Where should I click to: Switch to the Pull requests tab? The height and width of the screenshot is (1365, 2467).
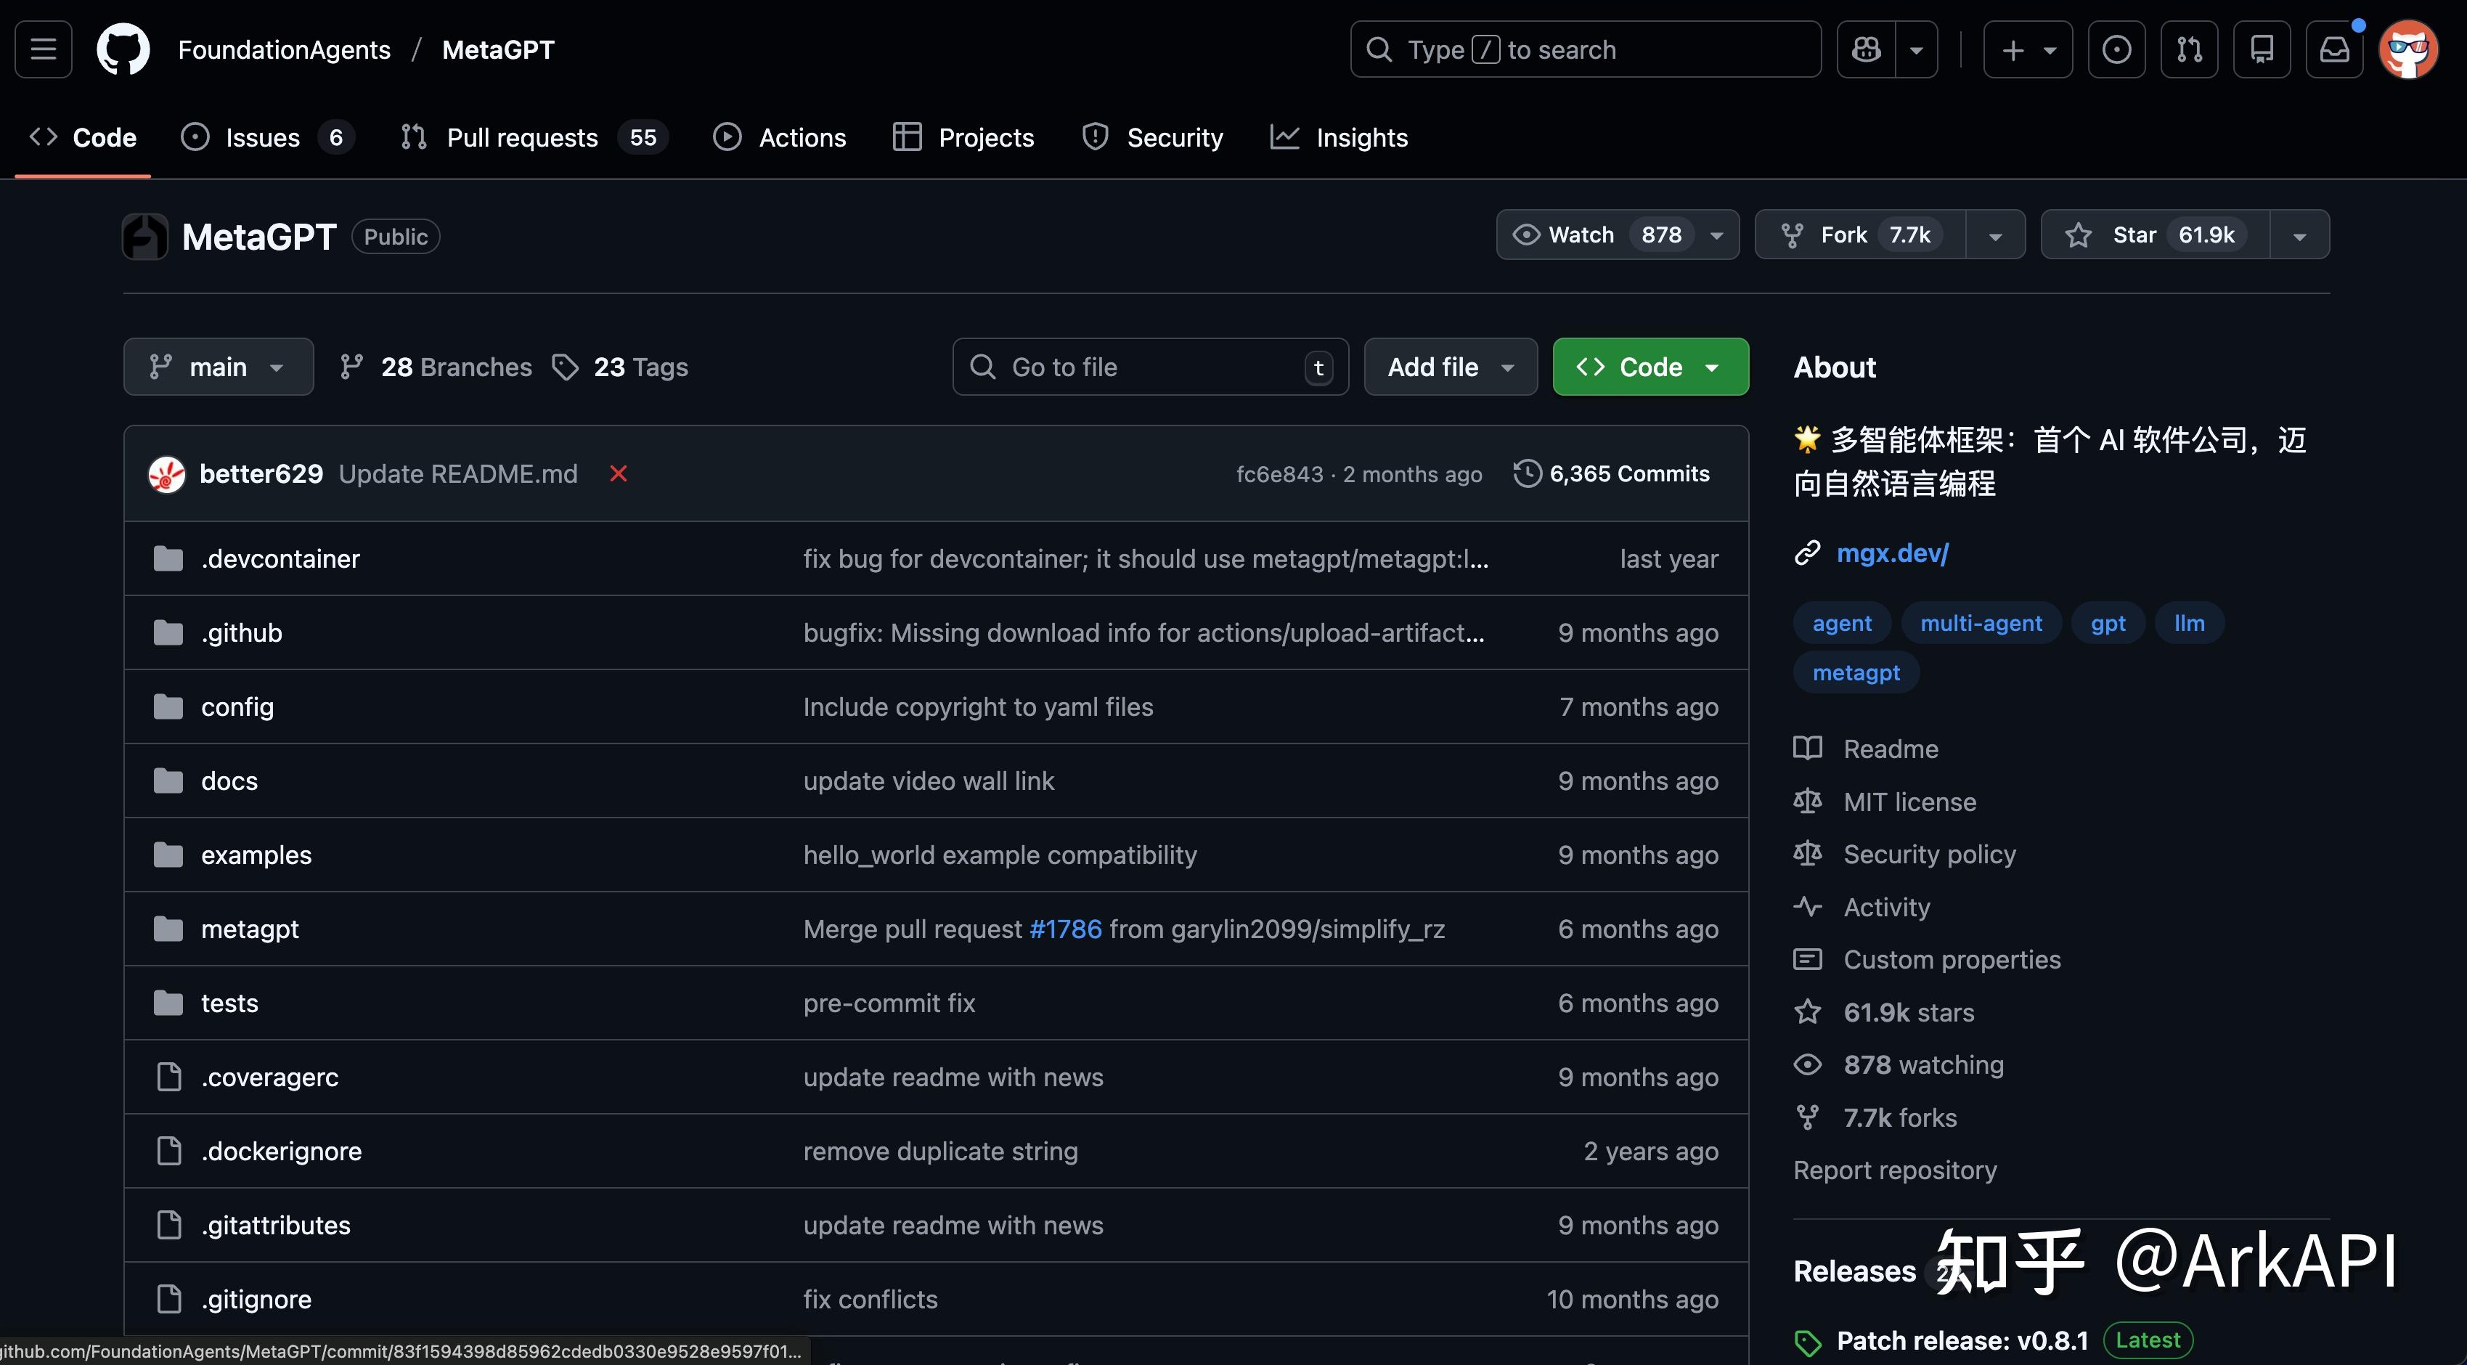pyautogui.click(x=534, y=137)
